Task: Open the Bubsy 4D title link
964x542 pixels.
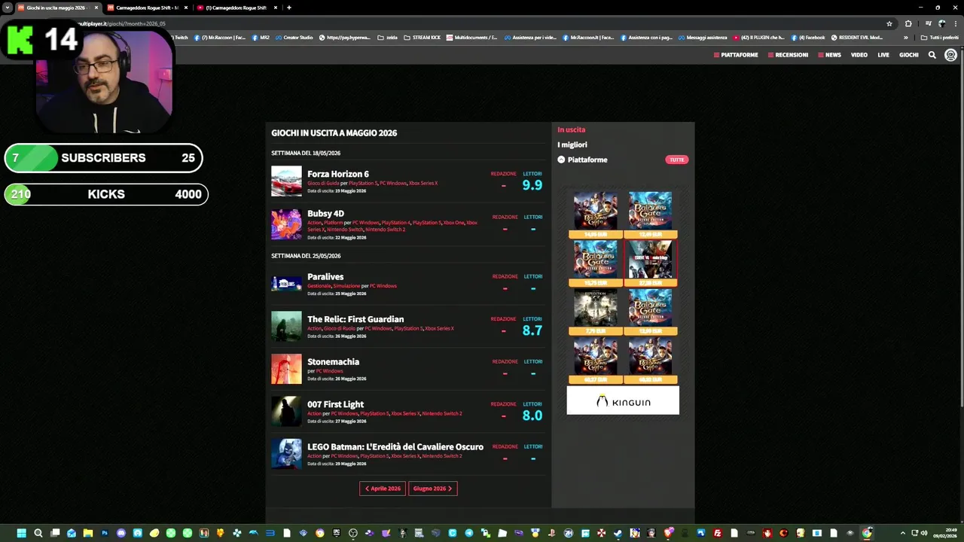Action: 325,214
